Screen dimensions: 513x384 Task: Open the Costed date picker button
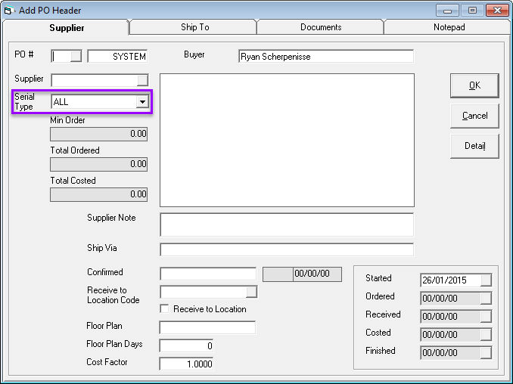(x=486, y=334)
